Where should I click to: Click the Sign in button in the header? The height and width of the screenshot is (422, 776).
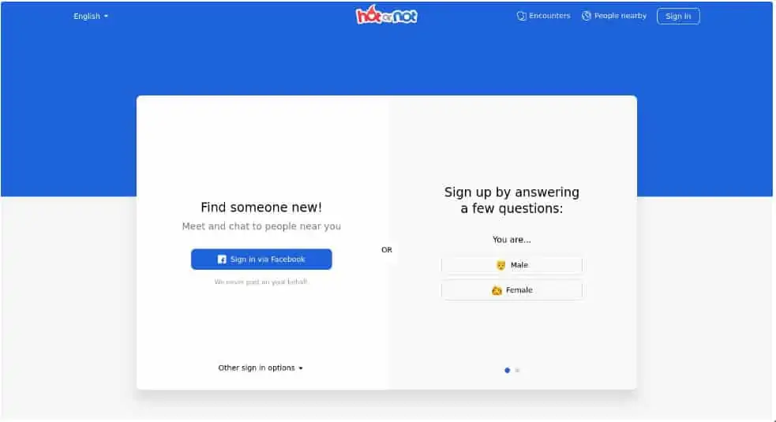(x=678, y=17)
